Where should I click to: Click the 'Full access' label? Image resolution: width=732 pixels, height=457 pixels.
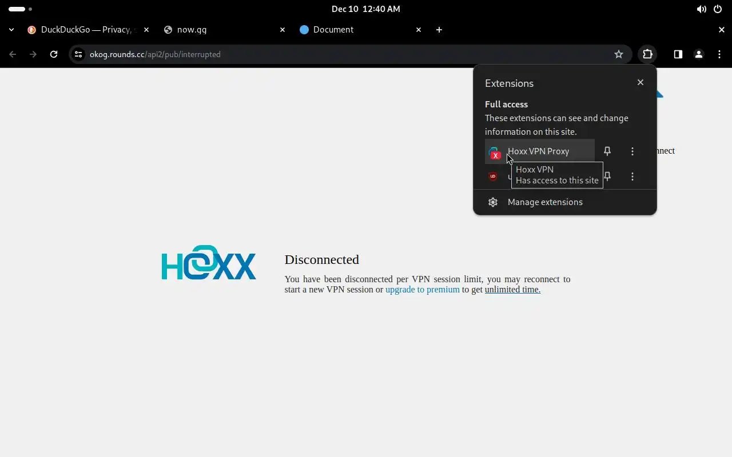pyautogui.click(x=506, y=105)
